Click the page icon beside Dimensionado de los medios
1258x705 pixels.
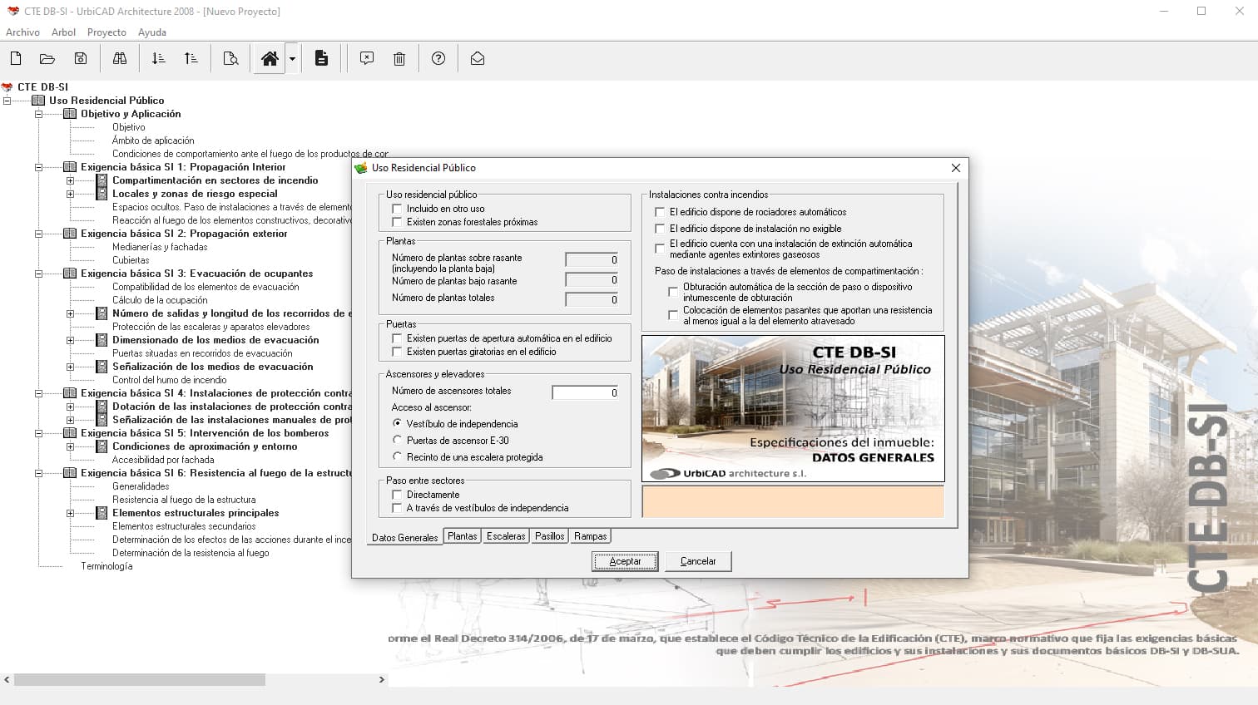point(102,340)
